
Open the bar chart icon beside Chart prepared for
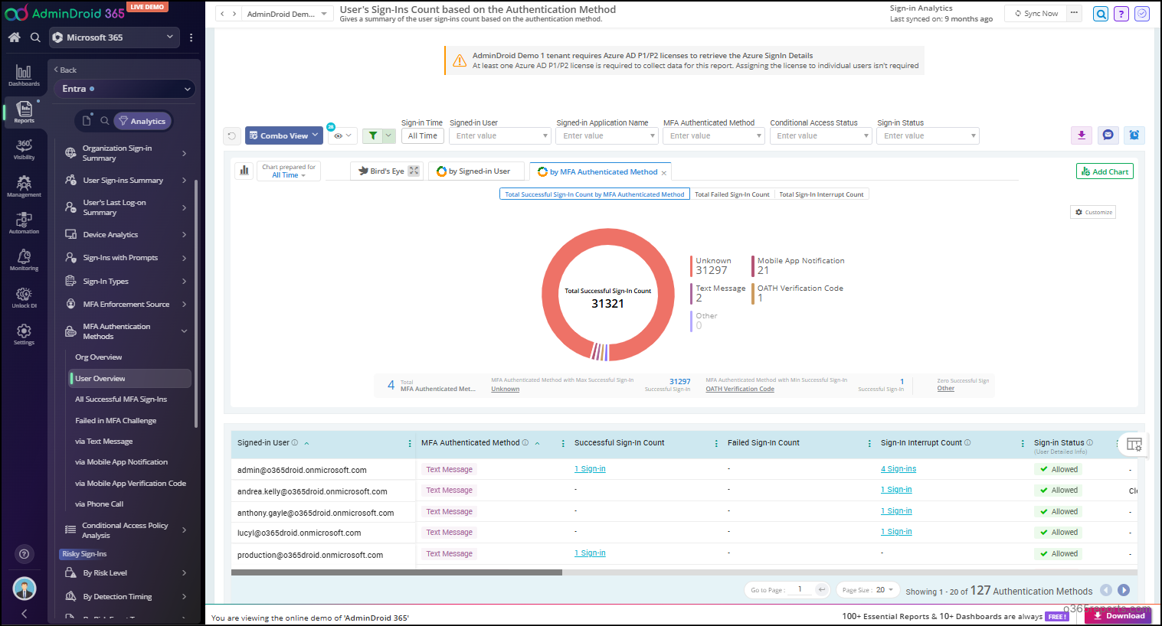pyautogui.click(x=244, y=171)
